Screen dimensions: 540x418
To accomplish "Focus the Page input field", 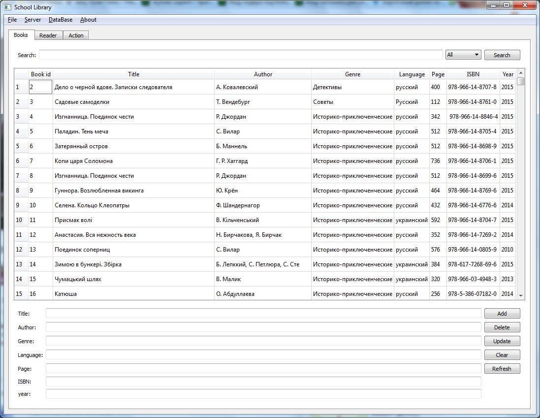I will pos(263,368).
